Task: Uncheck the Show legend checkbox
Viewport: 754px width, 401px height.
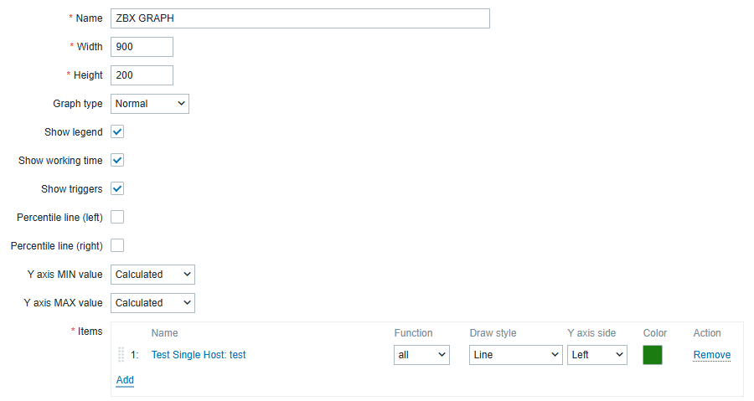Action: (117, 132)
